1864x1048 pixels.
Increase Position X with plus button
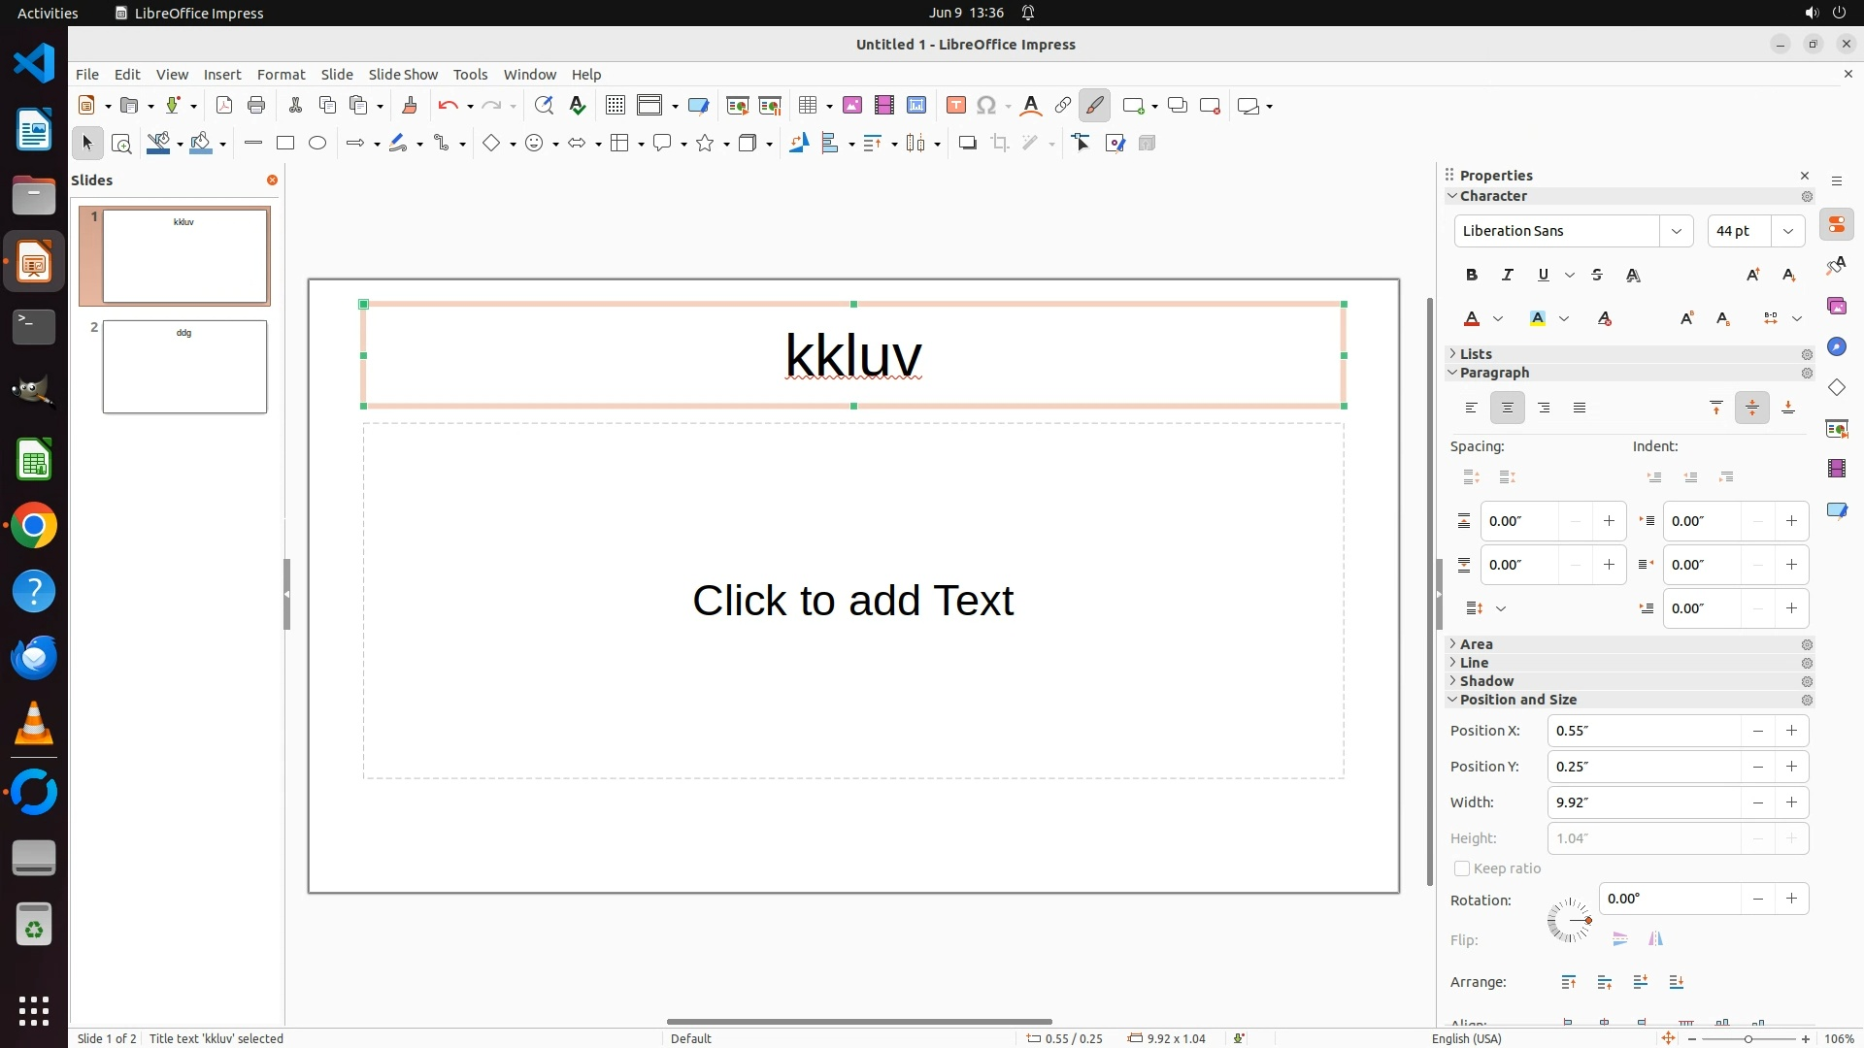[x=1791, y=731]
